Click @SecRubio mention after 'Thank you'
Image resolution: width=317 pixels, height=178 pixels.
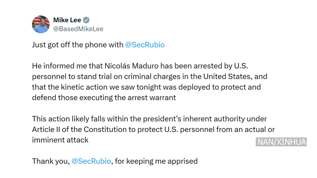pos(91,161)
